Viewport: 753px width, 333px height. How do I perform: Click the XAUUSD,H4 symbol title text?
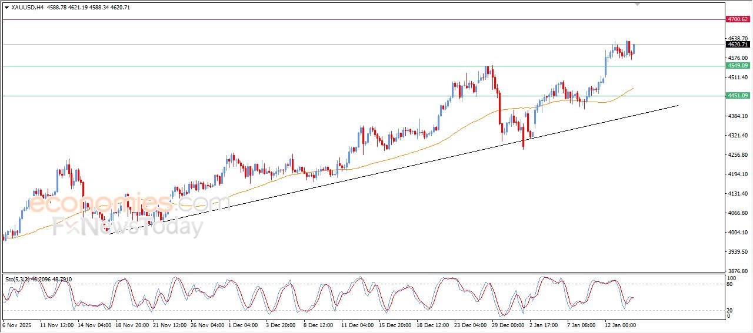click(27, 8)
